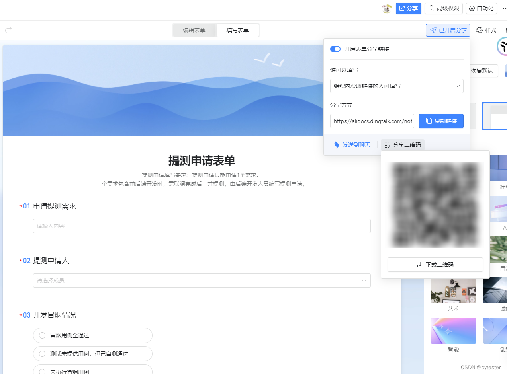Click the redo arrow above the form

click(x=8, y=30)
